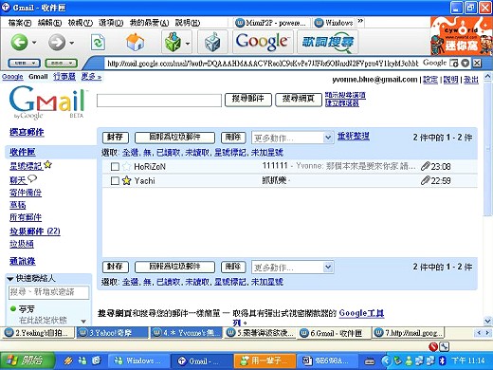
Task: Click the Windows Start button
Action: (x=27, y=361)
